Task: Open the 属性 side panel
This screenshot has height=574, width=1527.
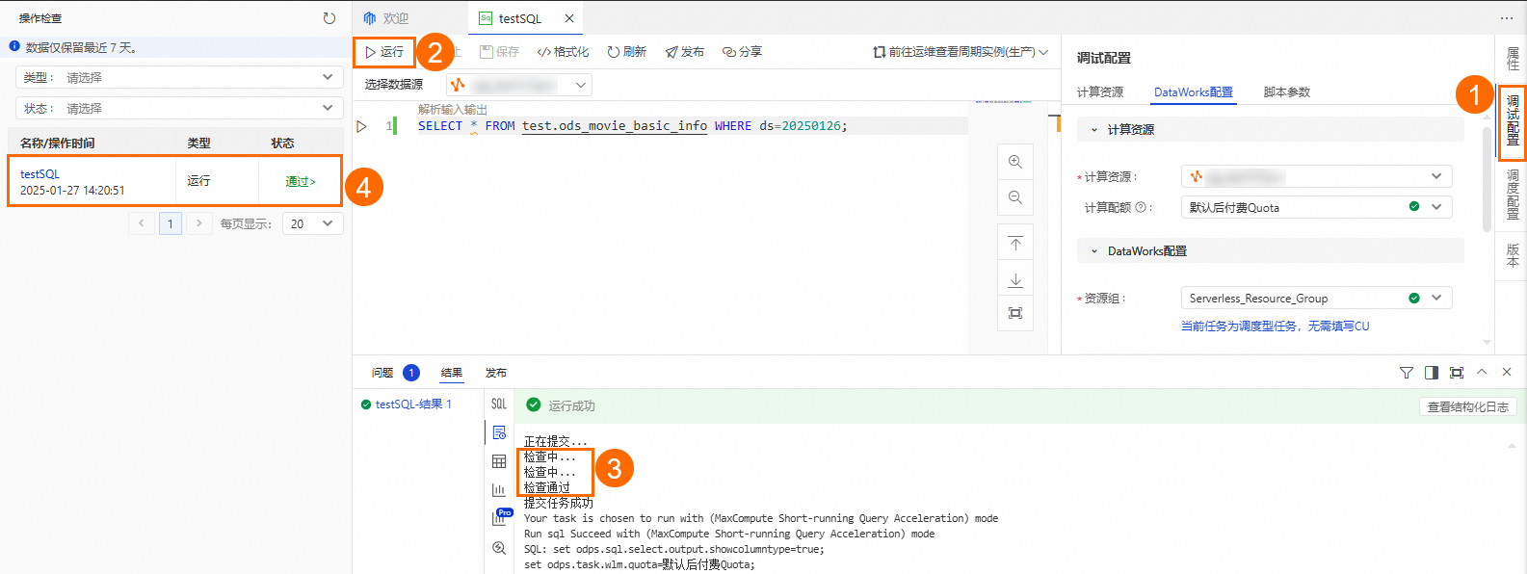Action: pos(1513,58)
